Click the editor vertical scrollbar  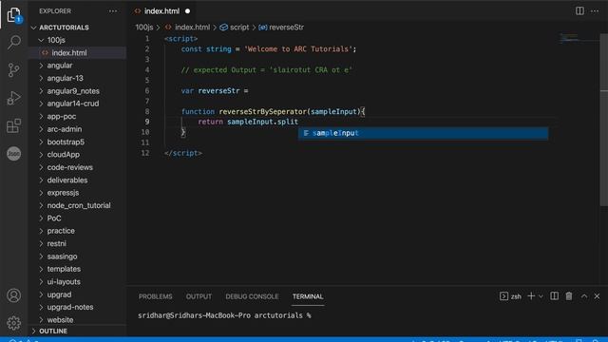[604, 121]
